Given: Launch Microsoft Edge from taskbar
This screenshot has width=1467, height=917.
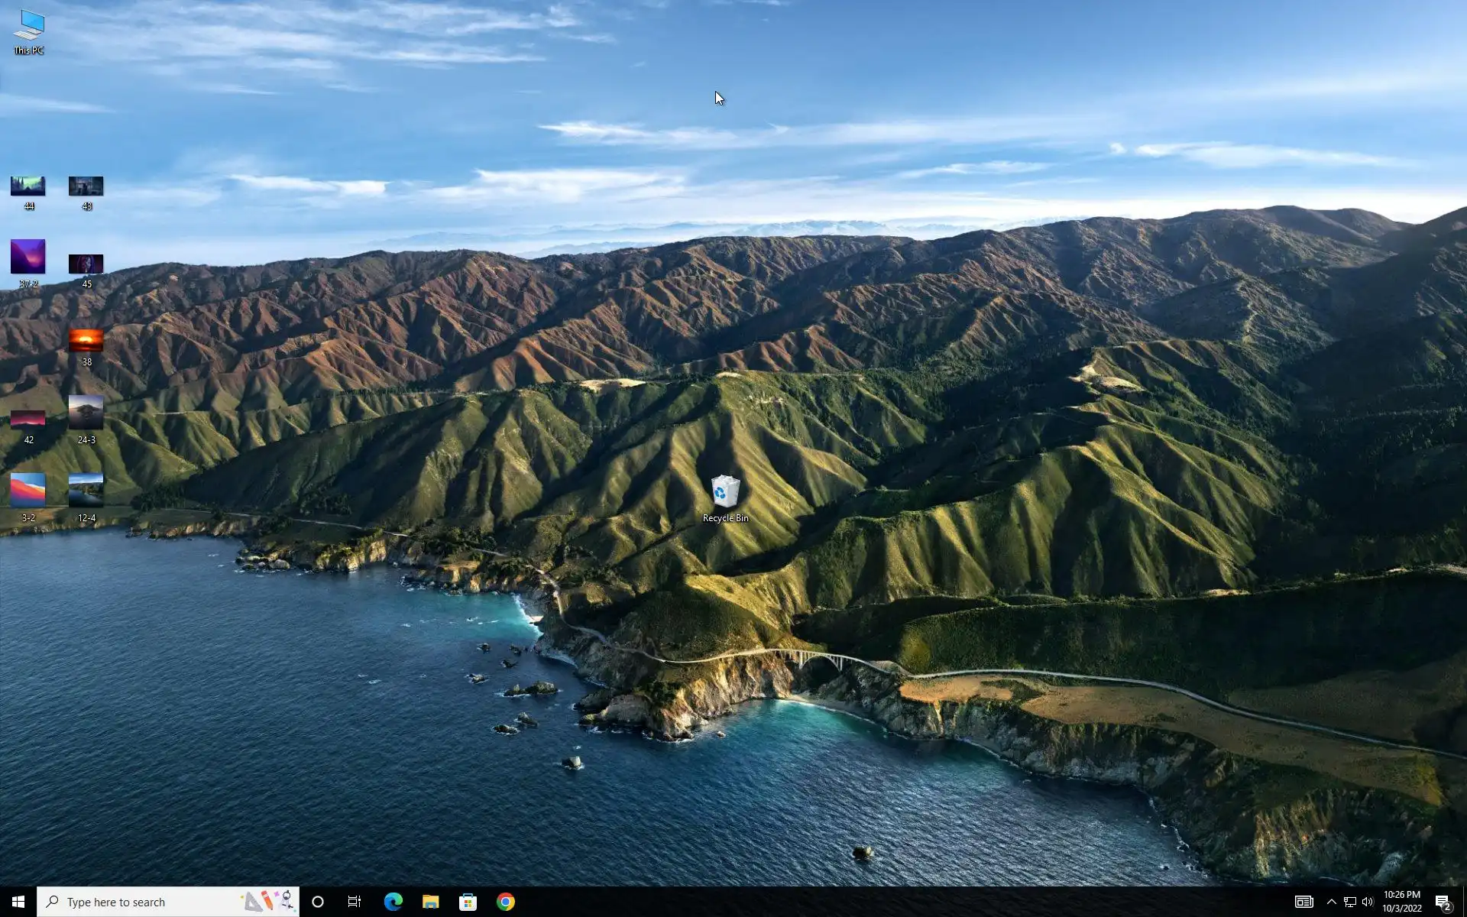Looking at the screenshot, I should 393,902.
